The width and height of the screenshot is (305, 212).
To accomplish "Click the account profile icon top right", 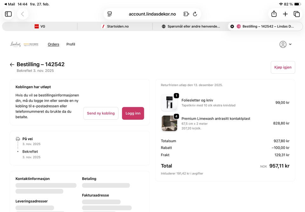I will pos(283,44).
